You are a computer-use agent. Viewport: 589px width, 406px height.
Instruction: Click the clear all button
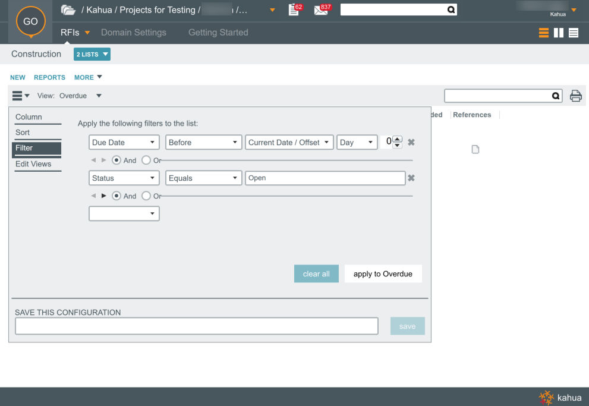coord(316,274)
